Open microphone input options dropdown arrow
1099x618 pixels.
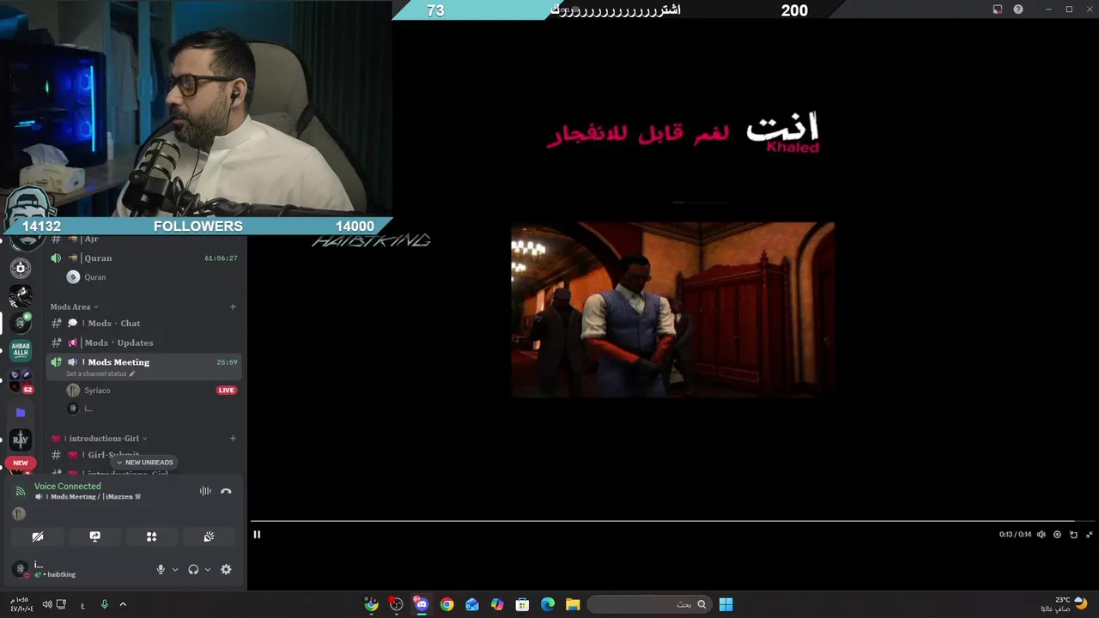pyautogui.click(x=175, y=569)
